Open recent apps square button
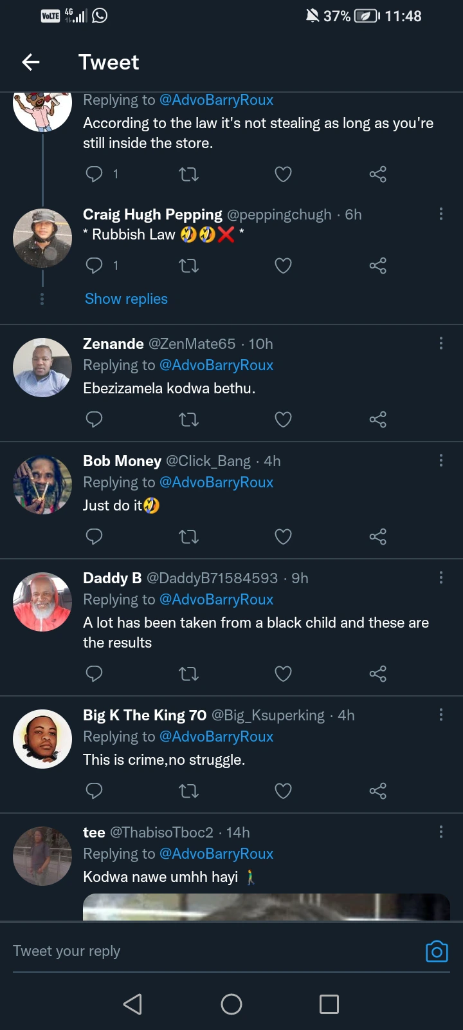Viewport: 463px width, 1030px height. pos(329,1004)
